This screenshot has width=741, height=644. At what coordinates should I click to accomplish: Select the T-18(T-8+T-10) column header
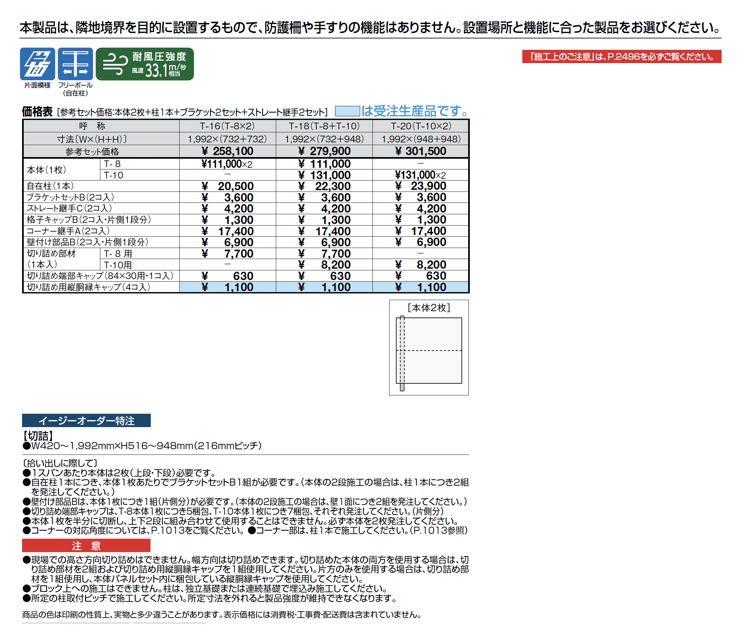(x=324, y=126)
